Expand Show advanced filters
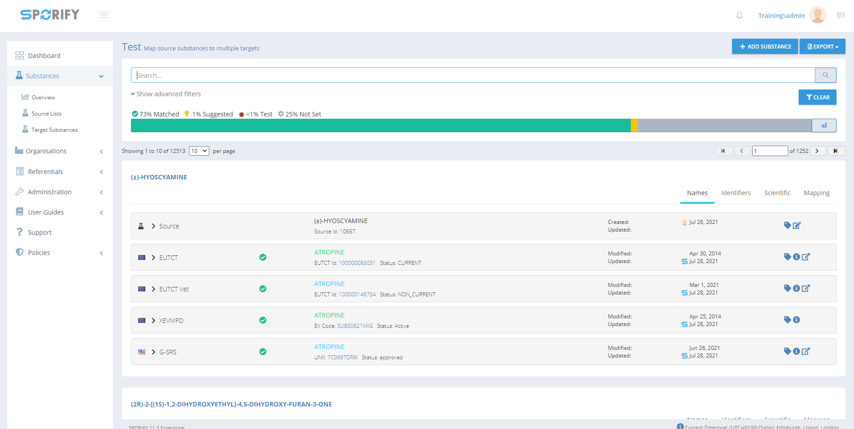854x429 pixels. 166,94
